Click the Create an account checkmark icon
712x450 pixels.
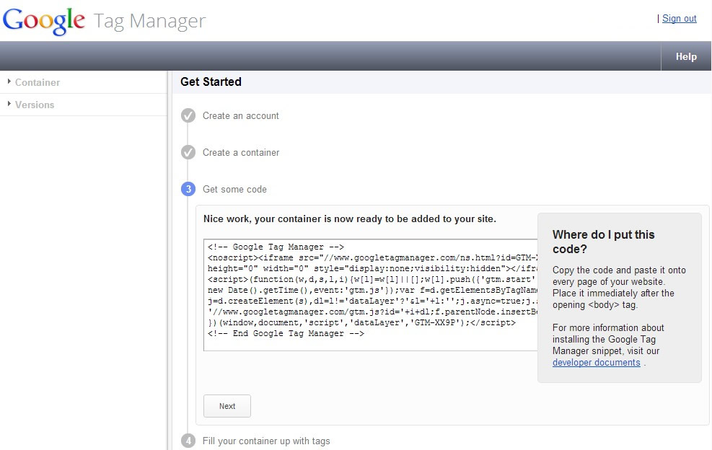[x=188, y=116]
